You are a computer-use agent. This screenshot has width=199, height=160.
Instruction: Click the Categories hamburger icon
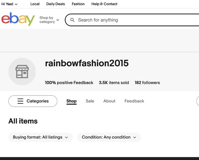point(20,101)
